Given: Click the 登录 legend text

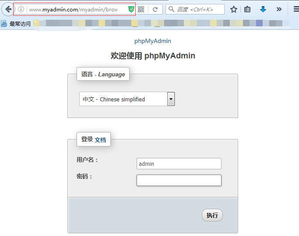Looking at the screenshot, I should pyautogui.click(x=87, y=139).
